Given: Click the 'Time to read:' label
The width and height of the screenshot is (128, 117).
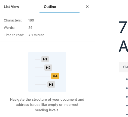Looking at the screenshot, I should click(x=14, y=35).
